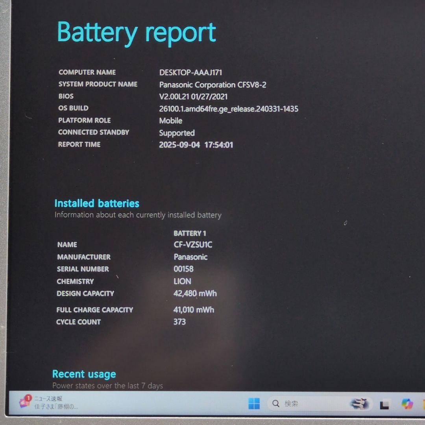Click the 'Battery report' page title
This screenshot has height=425, width=425.
[x=137, y=32]
